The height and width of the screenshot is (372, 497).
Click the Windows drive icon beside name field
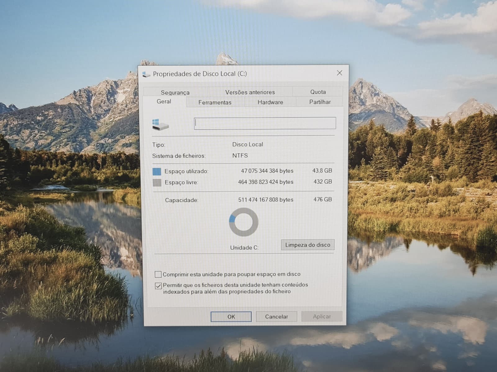click(160, 124)
